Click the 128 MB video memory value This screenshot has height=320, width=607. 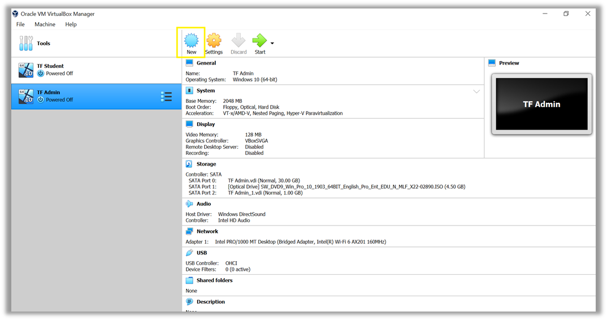pos(253,135)
